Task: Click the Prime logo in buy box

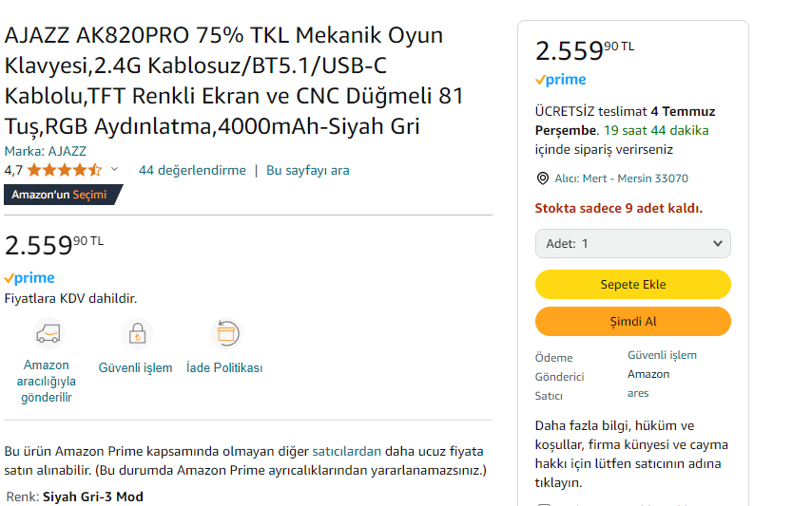Action: [561, 80]
